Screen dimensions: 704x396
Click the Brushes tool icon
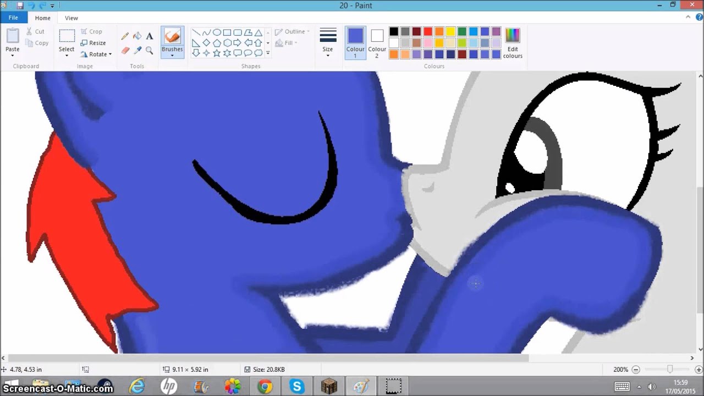172,36
